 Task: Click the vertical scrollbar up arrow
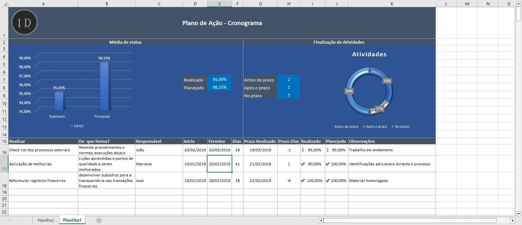coord(518,4)
